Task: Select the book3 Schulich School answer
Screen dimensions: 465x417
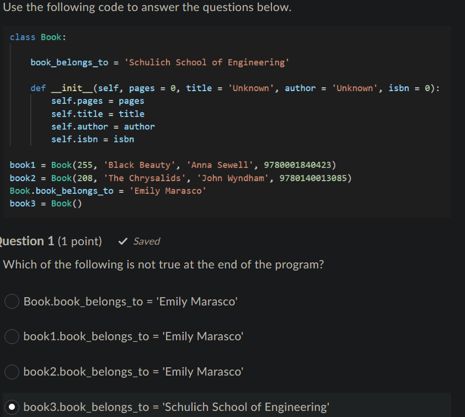Action: pyautogui.click(x=12, y=407)
